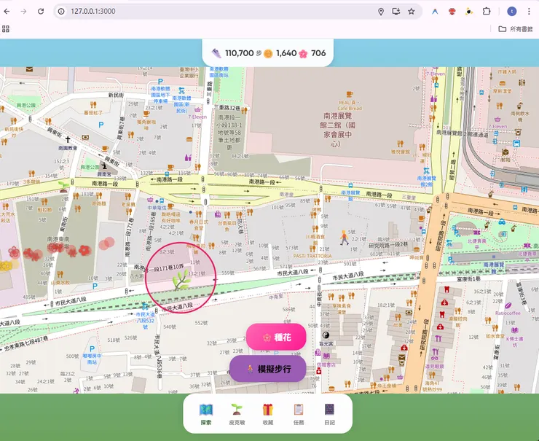This screenshot has height=441, width=539.
Task: Click the 南港路一段171巷10弄 label
Action: (x=159, y=267)
